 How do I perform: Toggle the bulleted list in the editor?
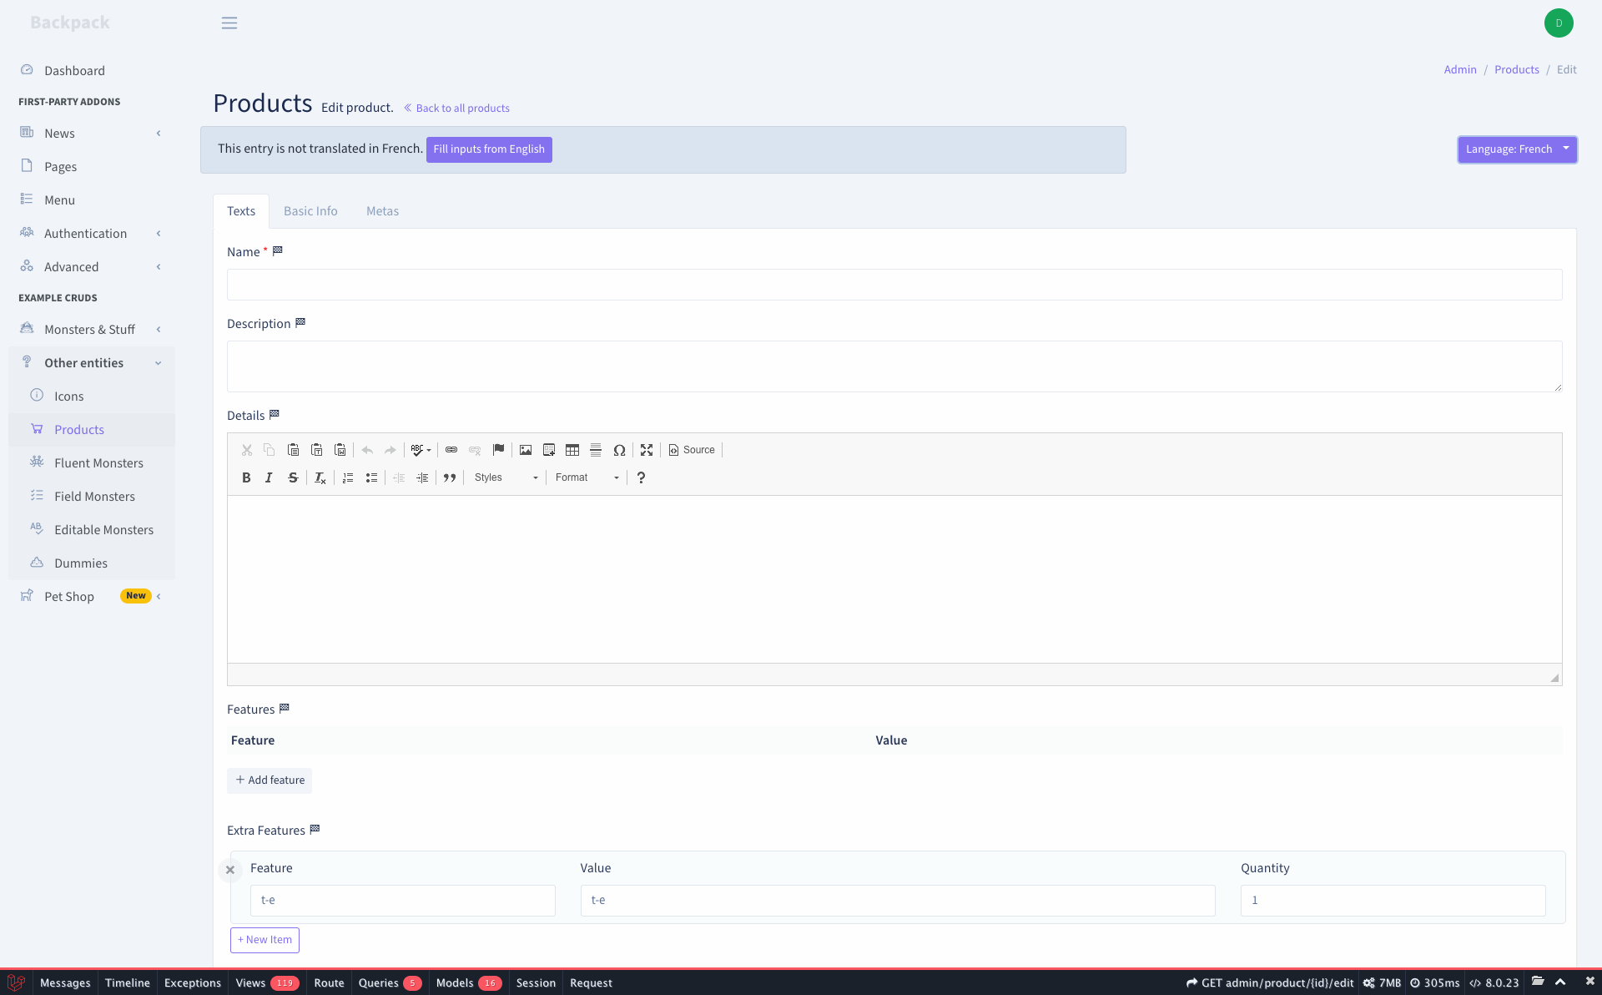pos(371,477)
